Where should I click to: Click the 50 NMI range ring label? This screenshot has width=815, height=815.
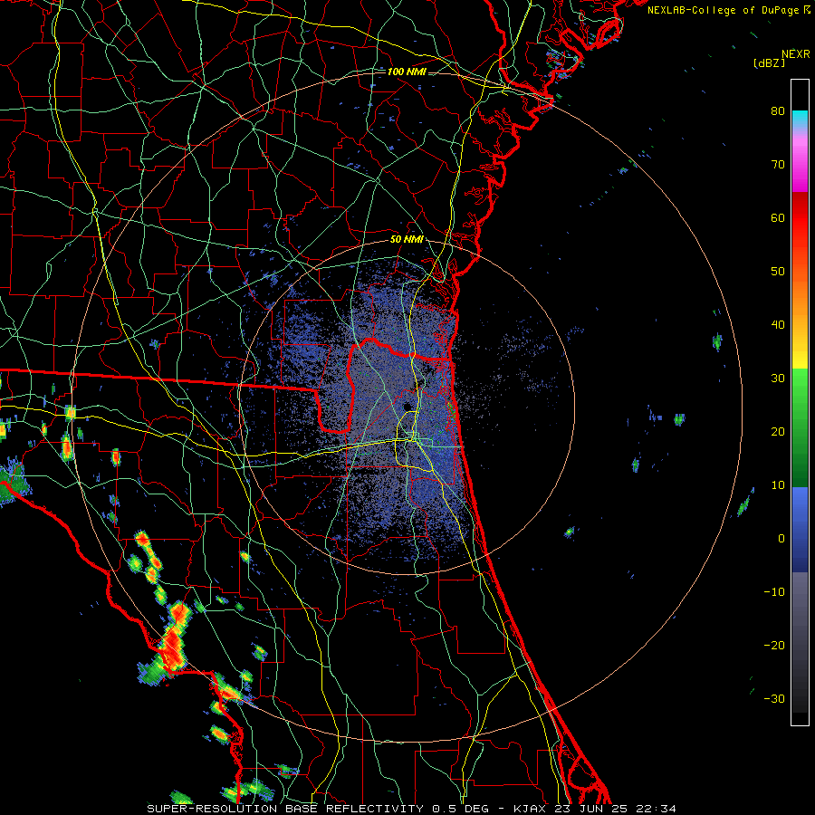pyautogui.click(x=407, y=240)
